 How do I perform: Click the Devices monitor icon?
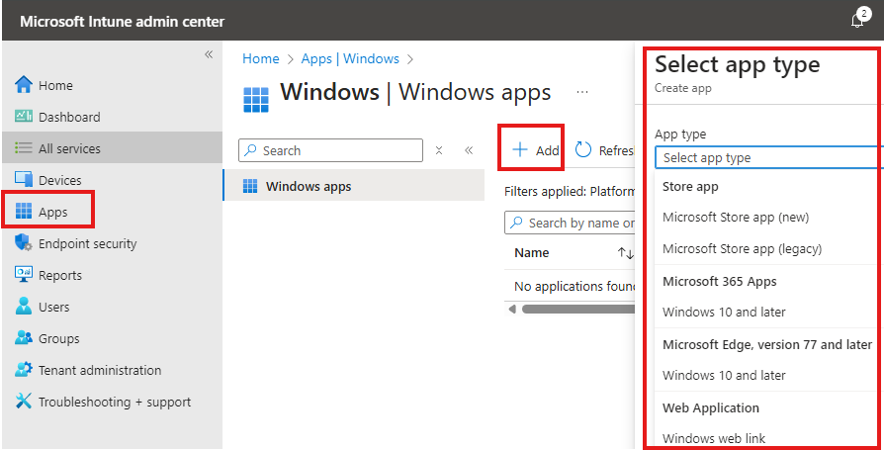tap(24, 179)
